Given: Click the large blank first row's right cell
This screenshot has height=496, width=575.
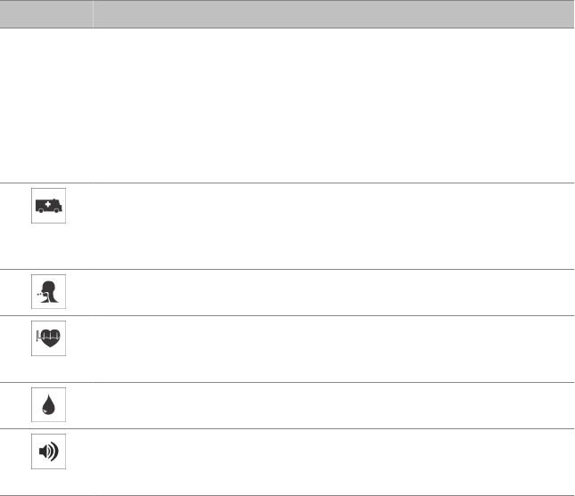Looking at the screenshot, I should point(333,105).
